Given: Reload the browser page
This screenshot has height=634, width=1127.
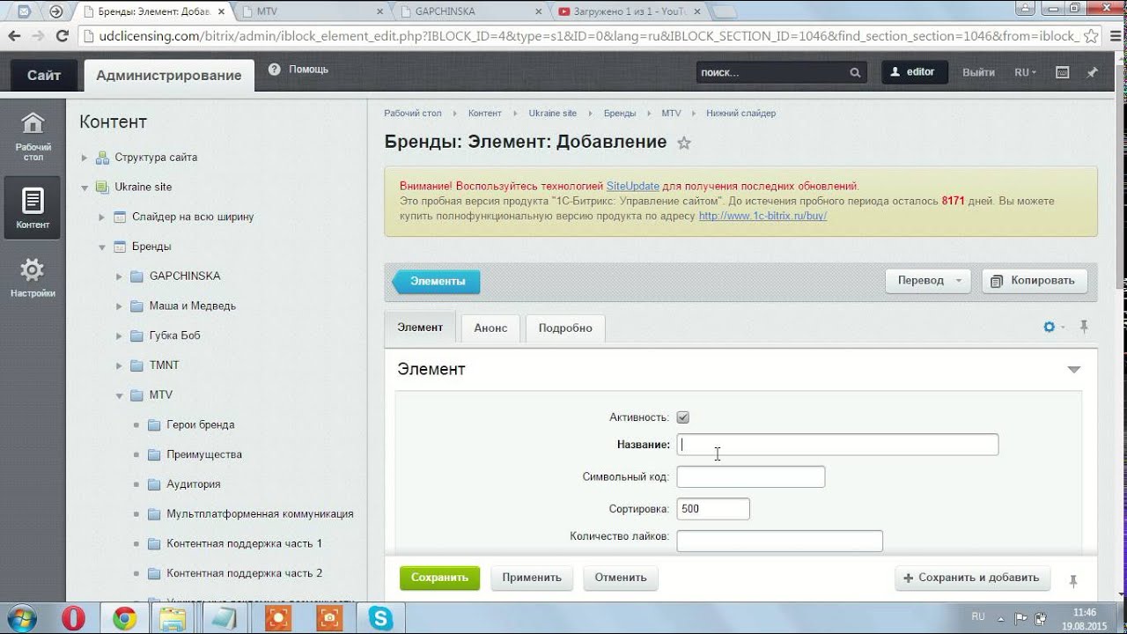Looking at the screenshot, I should tap(62, 36).
